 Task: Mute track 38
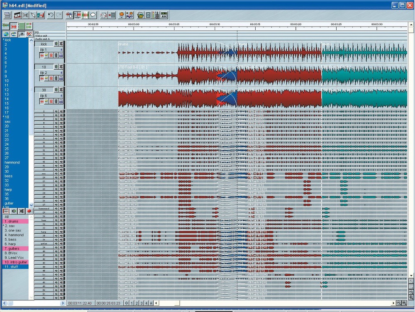[x=61, y=90]
